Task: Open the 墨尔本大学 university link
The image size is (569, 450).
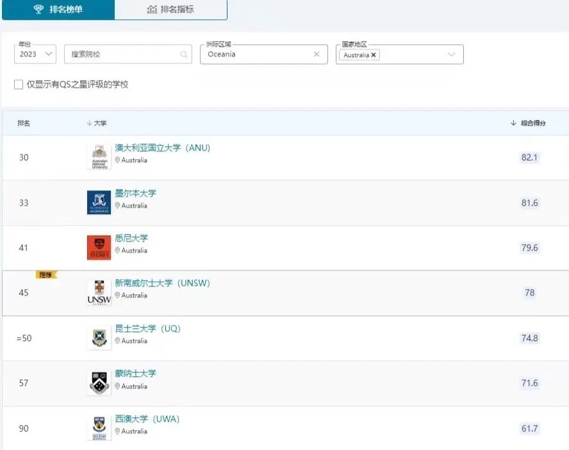Action: pos(135,194)
